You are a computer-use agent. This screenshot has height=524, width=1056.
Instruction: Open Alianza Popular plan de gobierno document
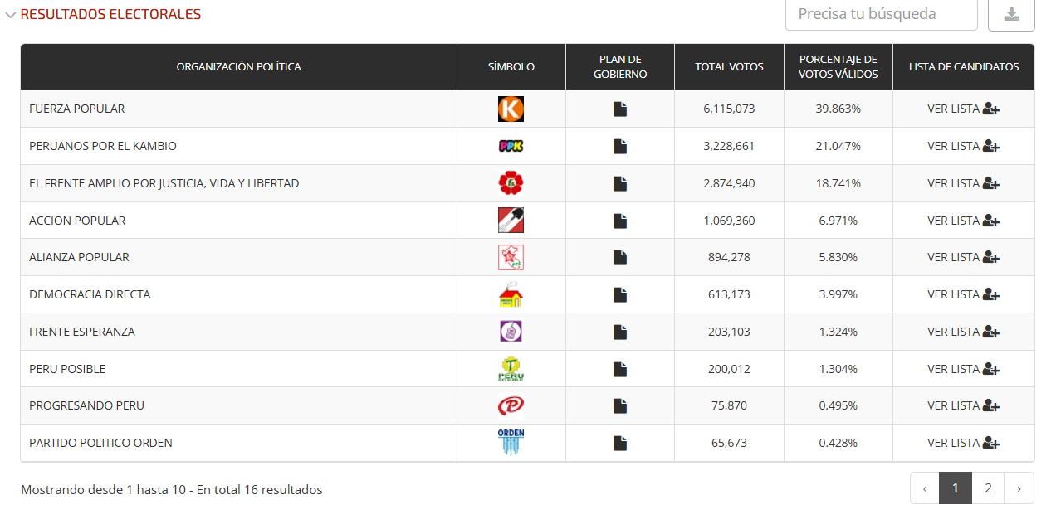620,257
